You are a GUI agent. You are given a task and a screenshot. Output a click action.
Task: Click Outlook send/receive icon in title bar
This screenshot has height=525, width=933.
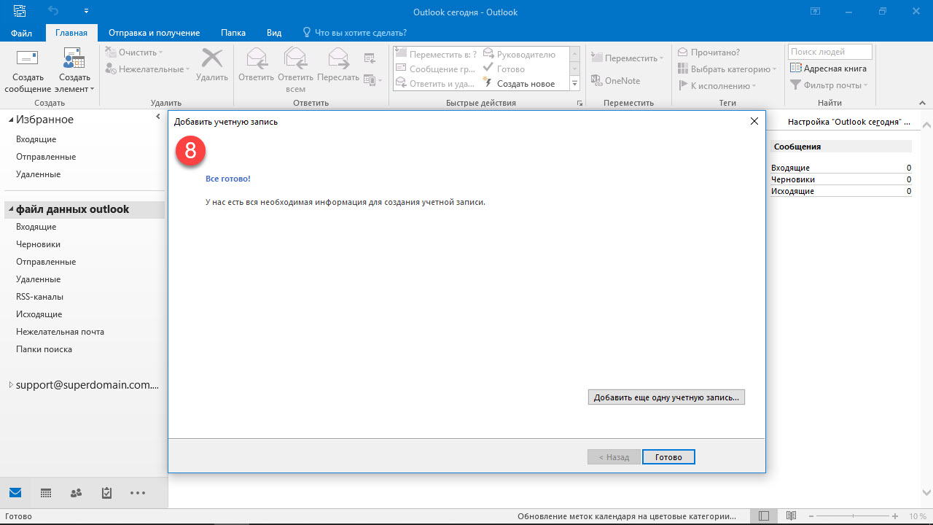tap(19, 12)
